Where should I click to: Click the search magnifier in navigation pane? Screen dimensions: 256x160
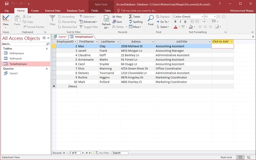pos(48,44)
